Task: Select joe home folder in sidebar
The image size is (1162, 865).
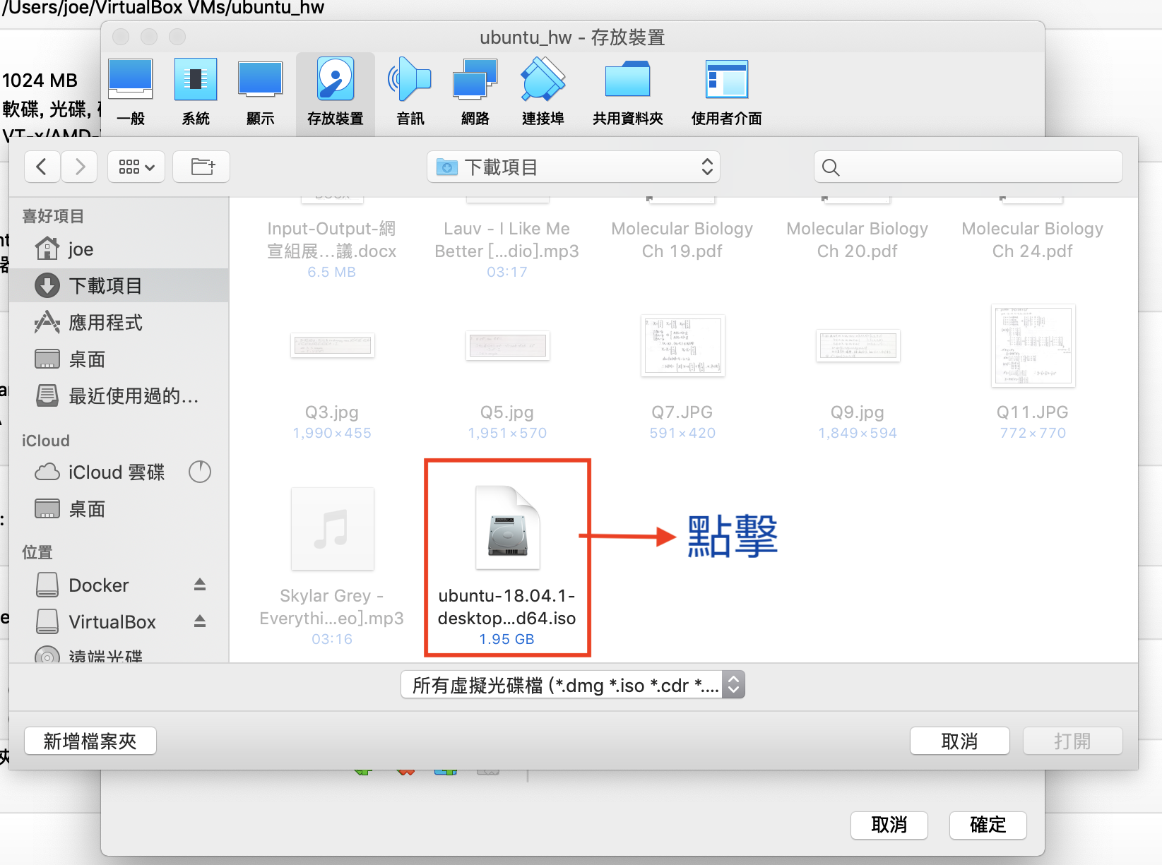Action: [119, 249]
